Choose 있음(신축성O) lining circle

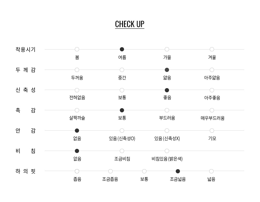click(x=122, y=131)
